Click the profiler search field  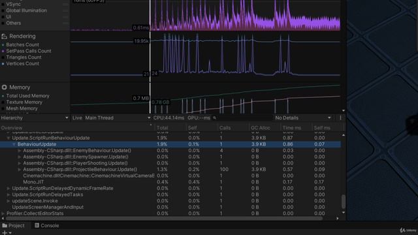242,117
